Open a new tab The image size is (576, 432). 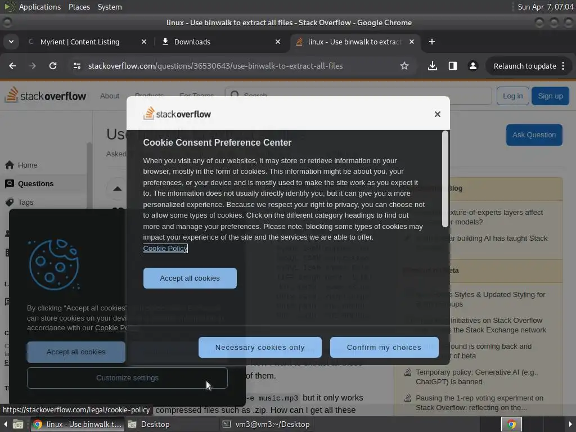click(432, 42)
